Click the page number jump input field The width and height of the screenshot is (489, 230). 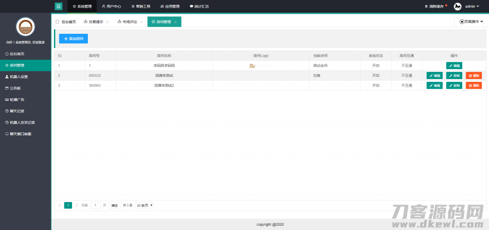point(96,205)
